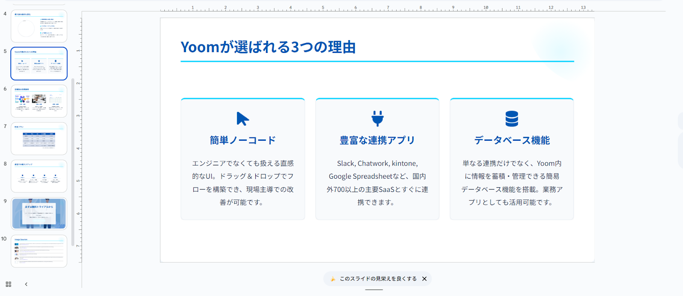Image resolution: width=683 pixels, height=296 pixels.
Task: Click the speaker notes drag handle line
Action: 374,290
